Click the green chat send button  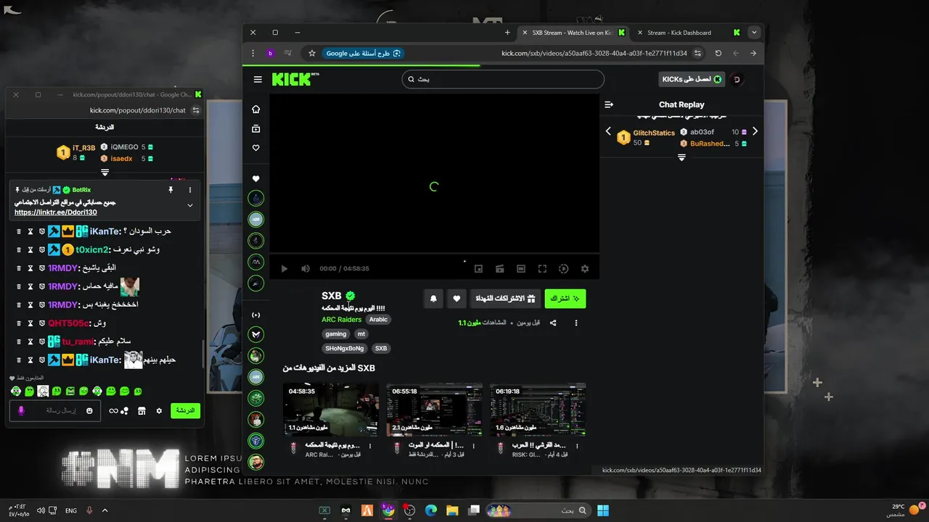click(x=185, y=410)
